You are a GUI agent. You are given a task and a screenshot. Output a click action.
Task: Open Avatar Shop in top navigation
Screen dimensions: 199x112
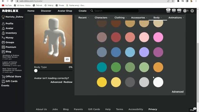click(65, 11)
